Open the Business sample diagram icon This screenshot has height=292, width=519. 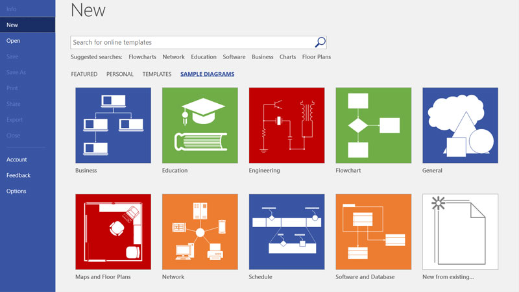pyautogui.click(x=114, y=125)
